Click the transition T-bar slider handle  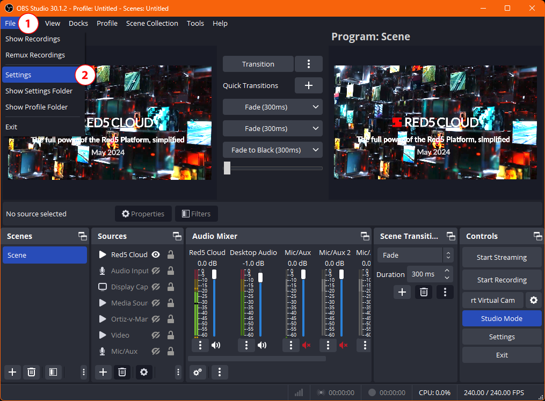coord(227,168)
